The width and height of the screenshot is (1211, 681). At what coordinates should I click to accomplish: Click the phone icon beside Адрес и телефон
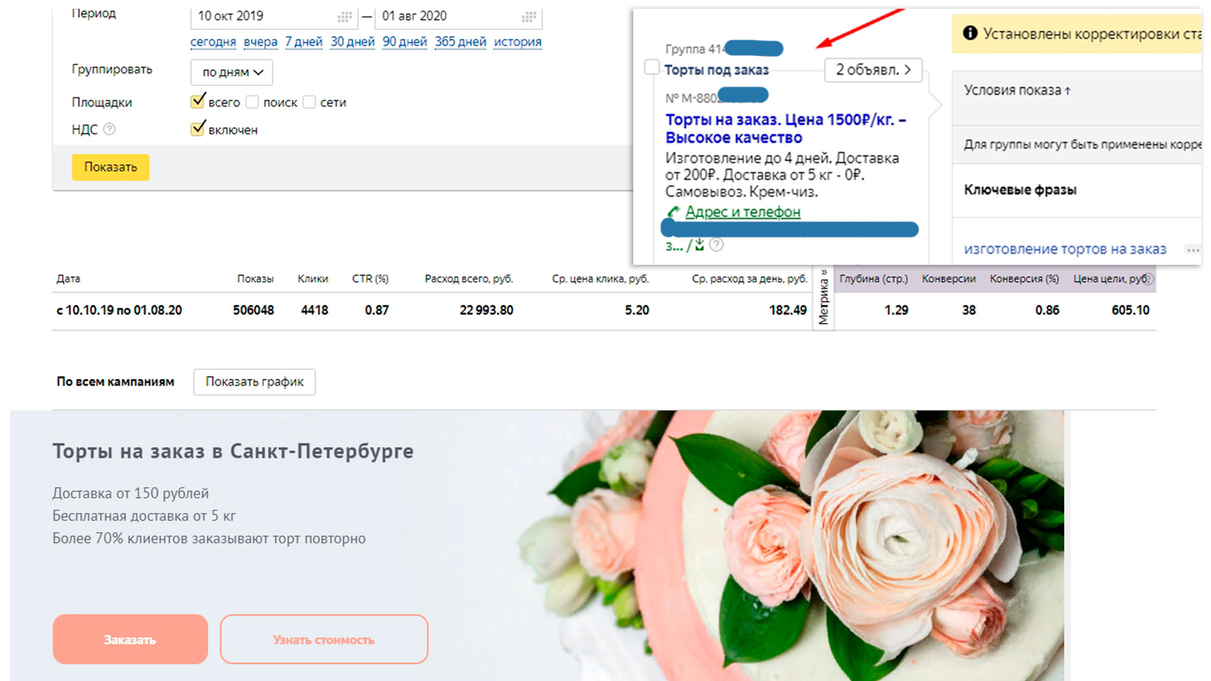pyautogui.click(x=674, y=212)
